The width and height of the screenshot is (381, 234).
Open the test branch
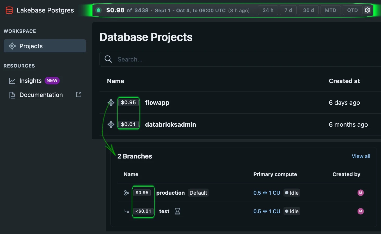164,211
